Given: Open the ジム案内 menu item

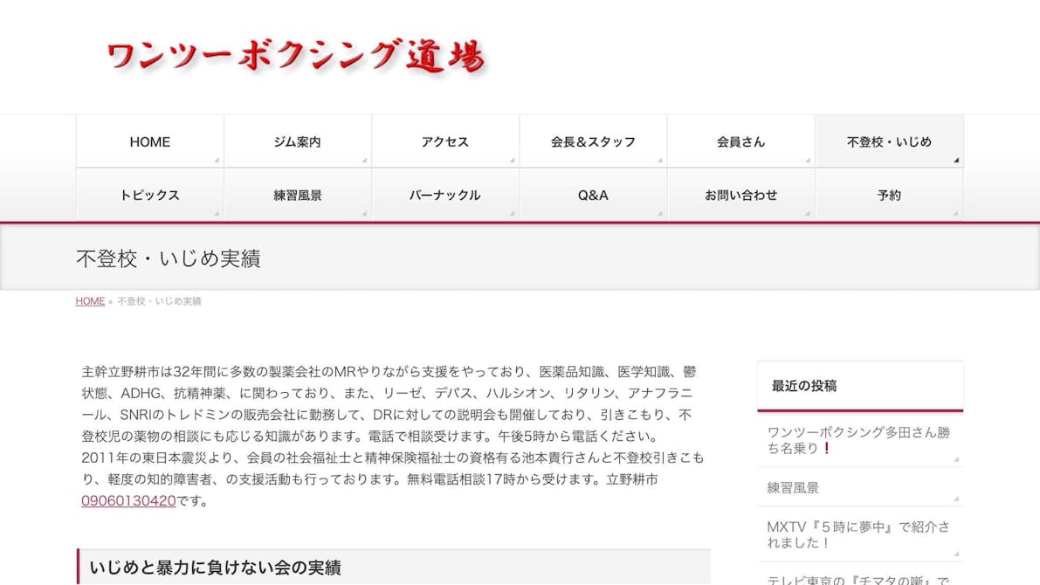Looking at the screenshot, I should 298,141.
